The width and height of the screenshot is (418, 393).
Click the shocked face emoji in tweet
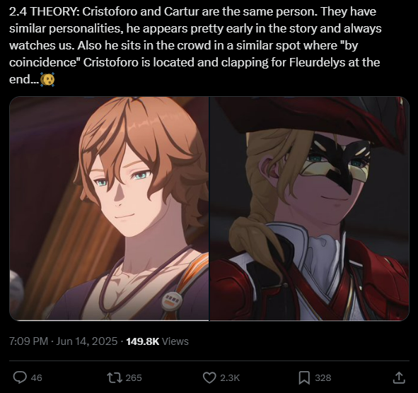click(x=47, y=79)
